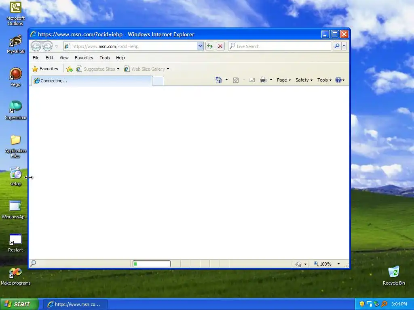Click the Internet Explorer title bar icon

(x=33, y=34)
